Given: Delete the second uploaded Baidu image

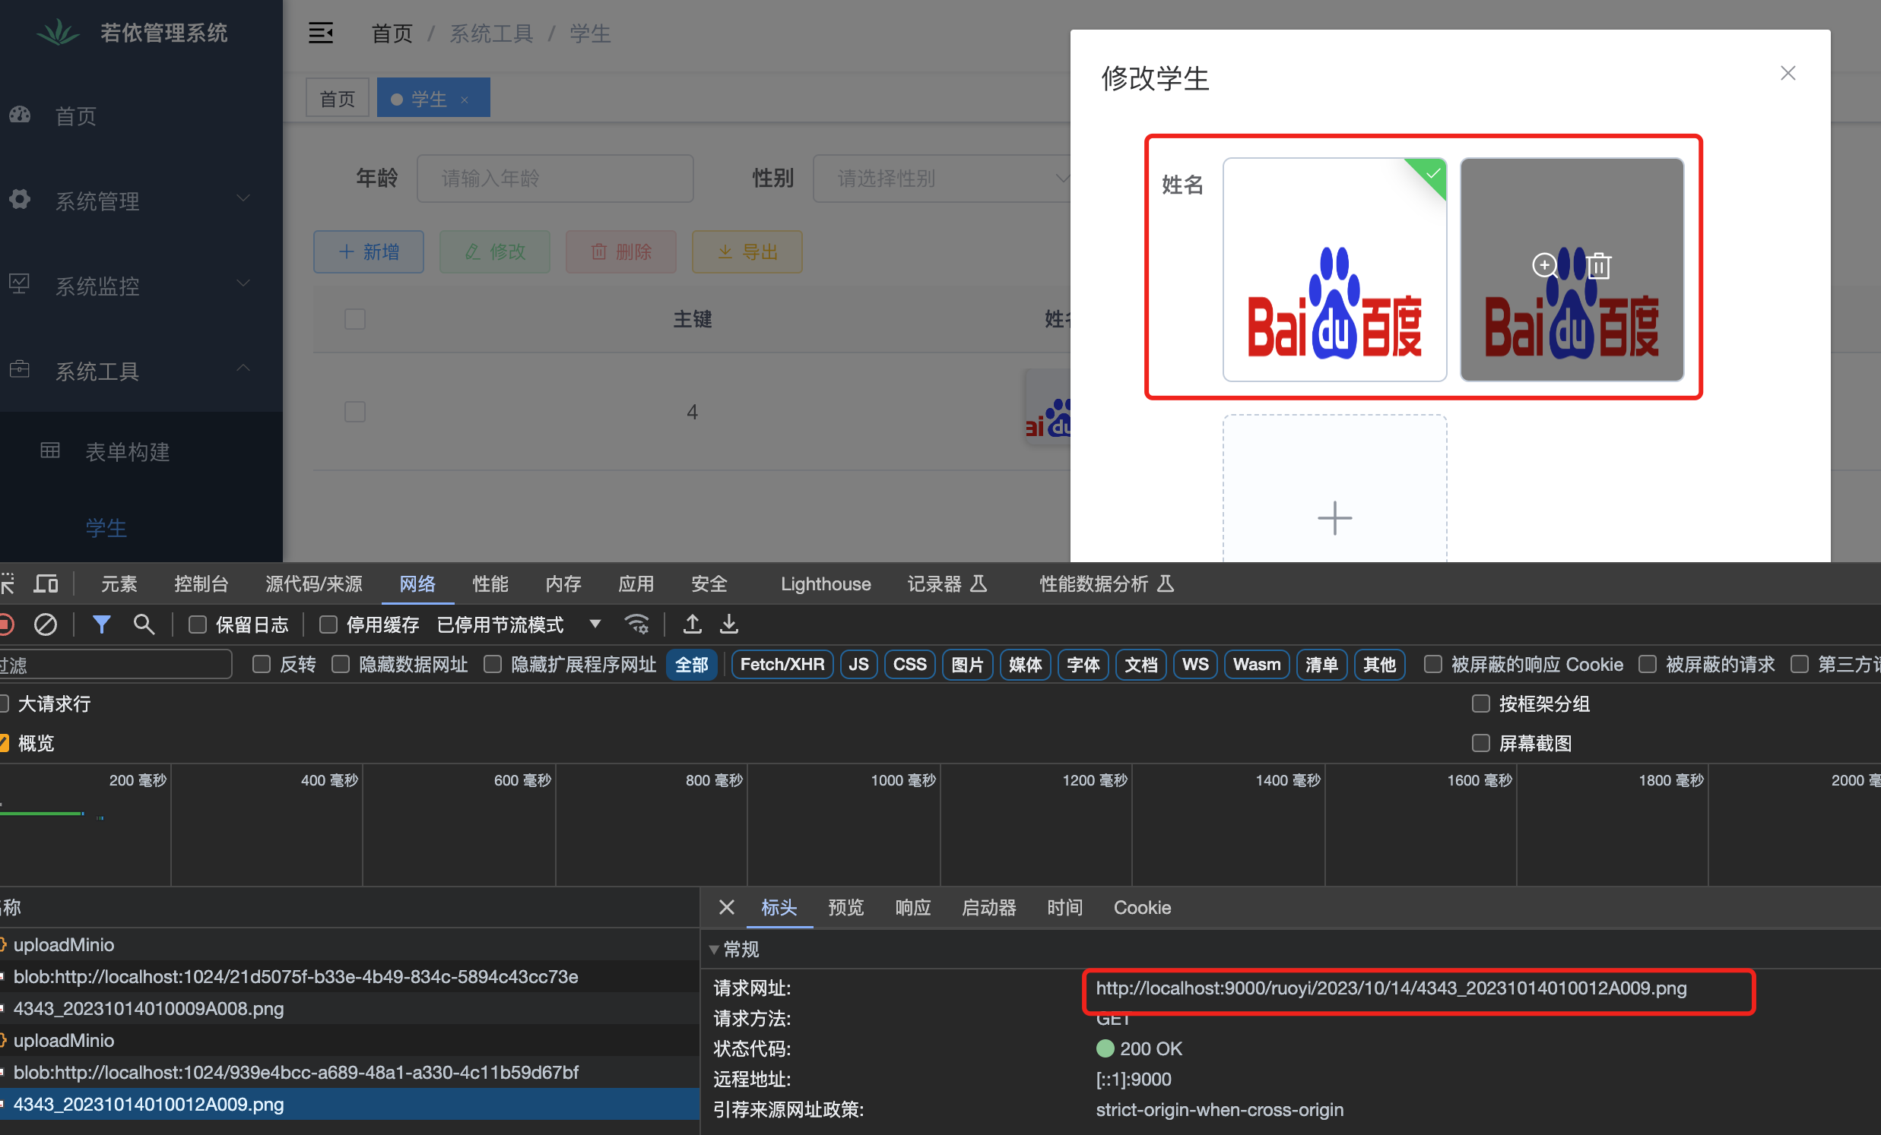Looking at the screenshot, I should [x=1598, y=265].
